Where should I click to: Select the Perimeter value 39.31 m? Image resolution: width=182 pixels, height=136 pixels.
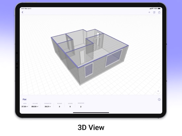[x=48, y=106]
